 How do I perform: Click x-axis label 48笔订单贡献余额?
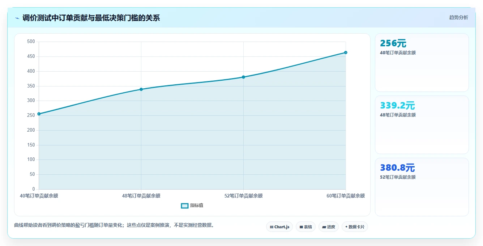(141, 196)
